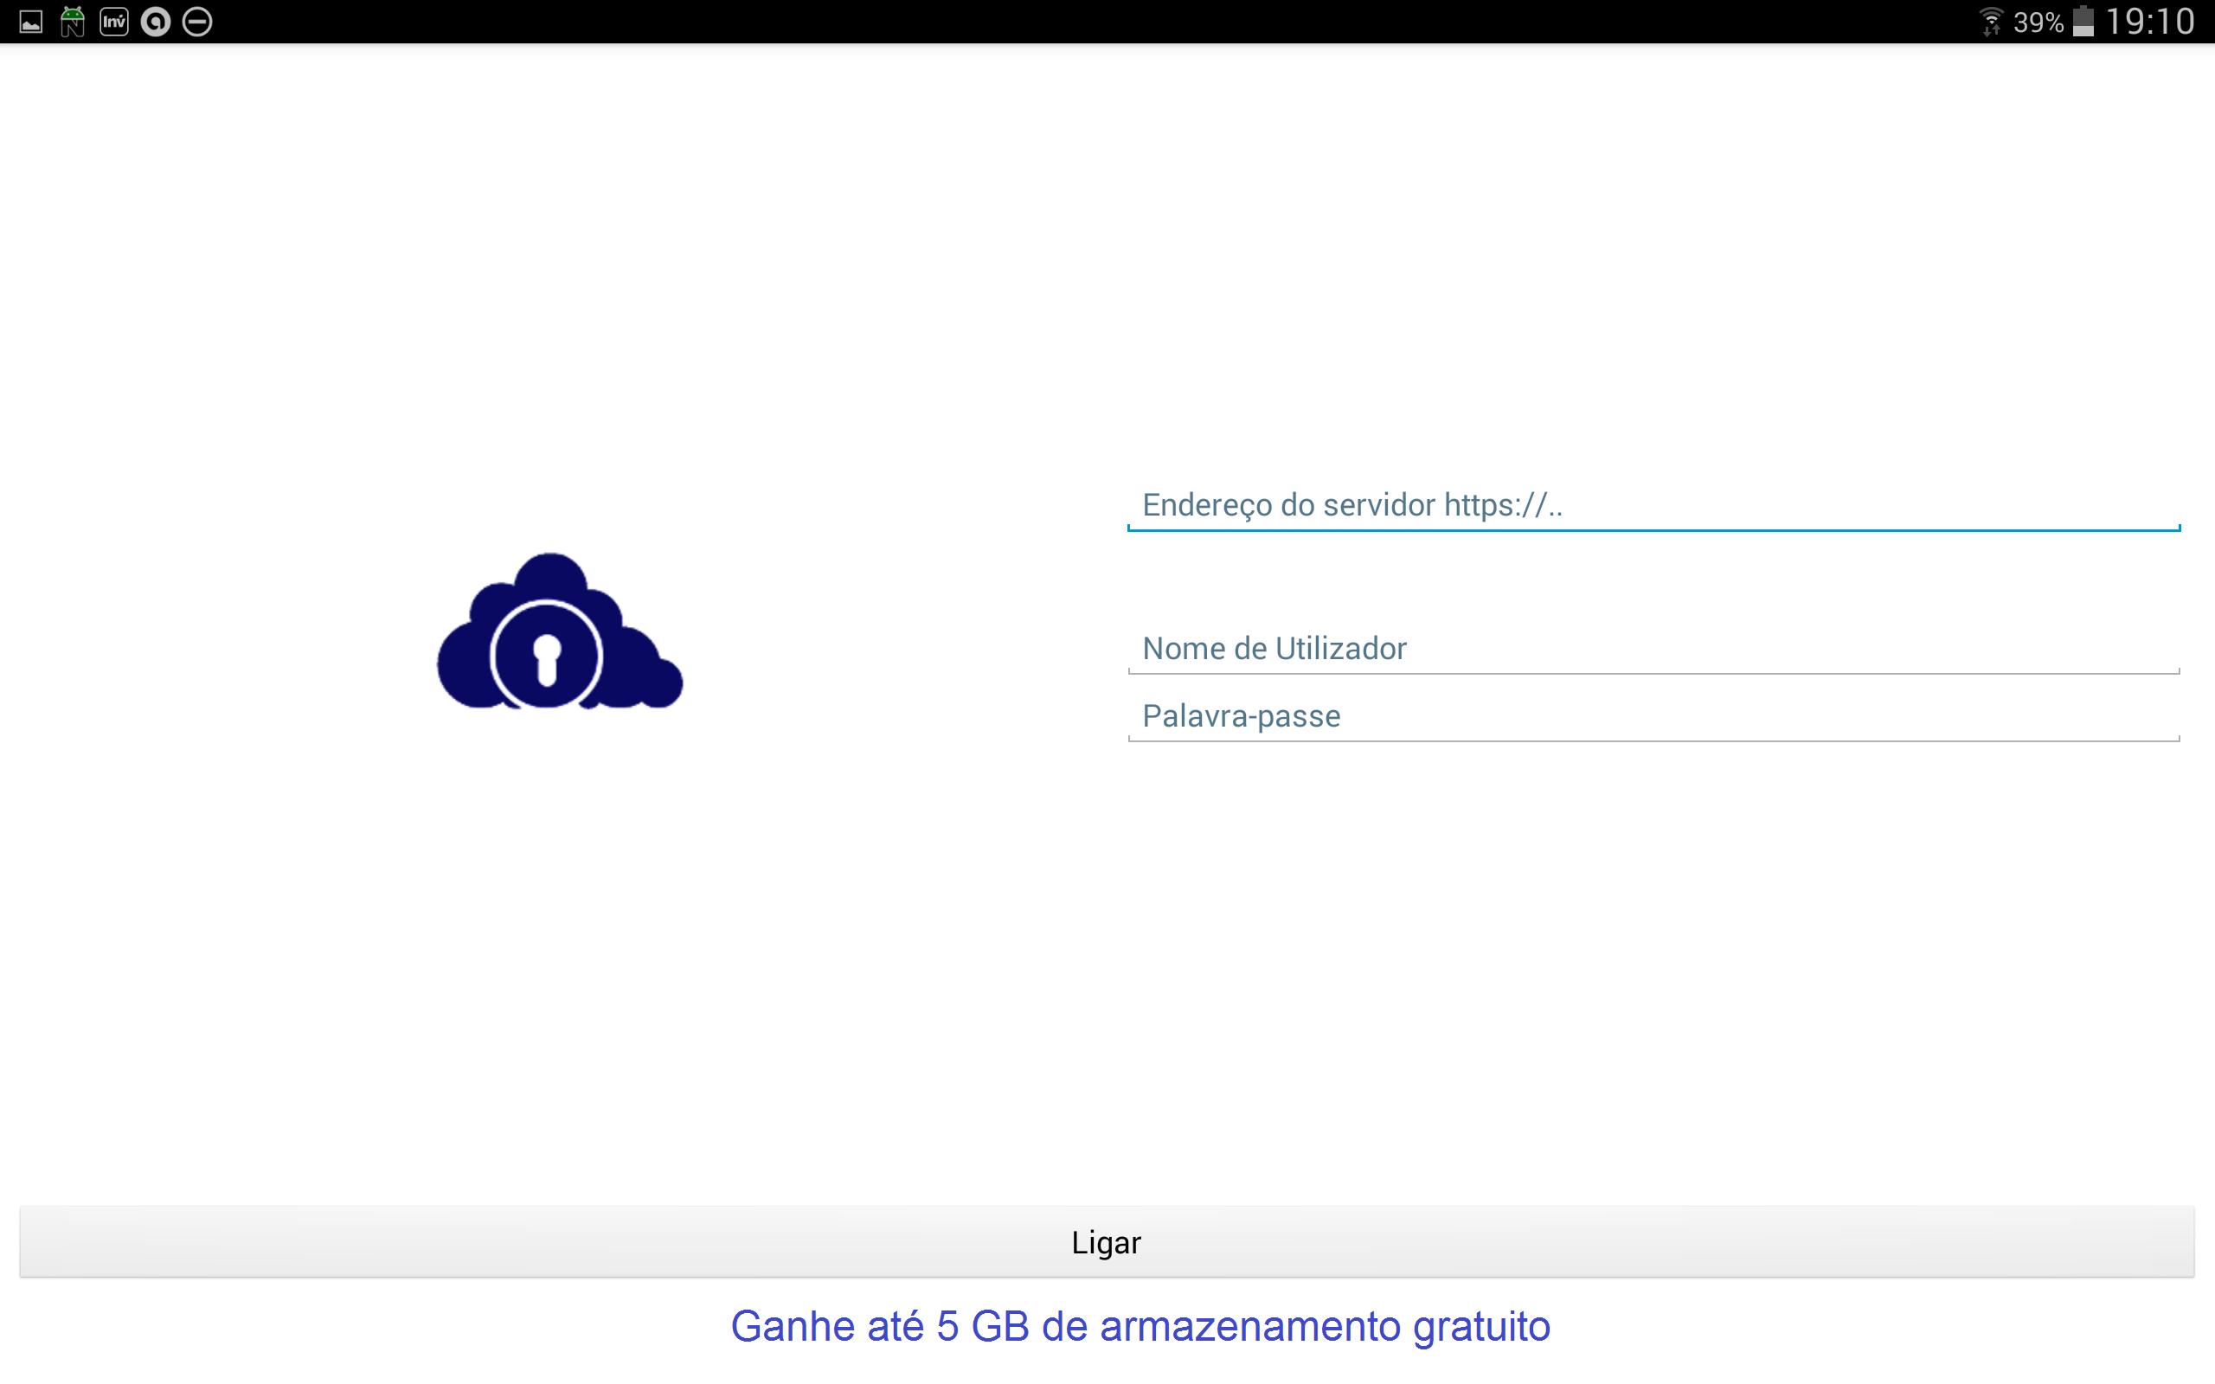Focus the server address https field
Screen dimensions: 2215x1384
pos(1653,505)
